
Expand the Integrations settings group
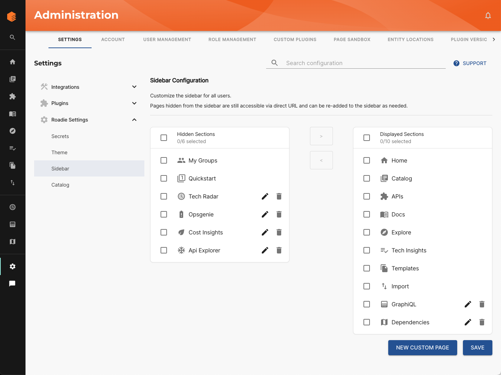click(x=89, y=87)
